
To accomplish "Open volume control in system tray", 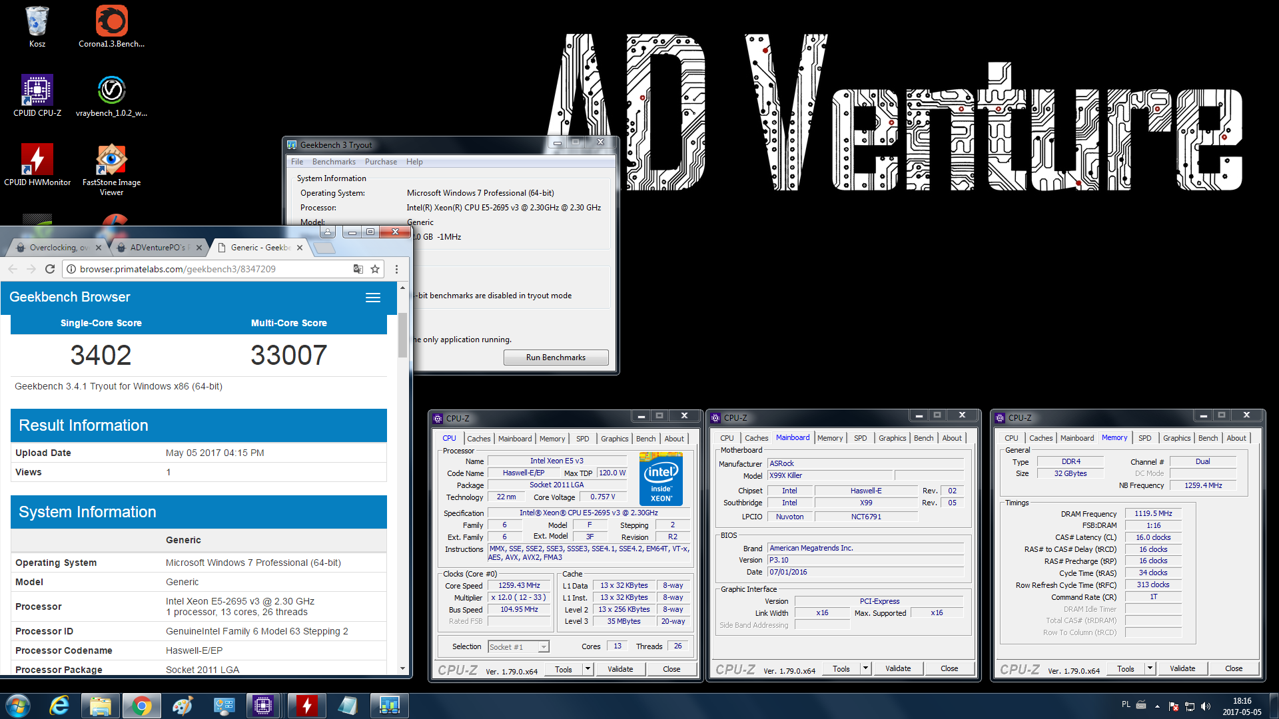I will [1205, 706].
